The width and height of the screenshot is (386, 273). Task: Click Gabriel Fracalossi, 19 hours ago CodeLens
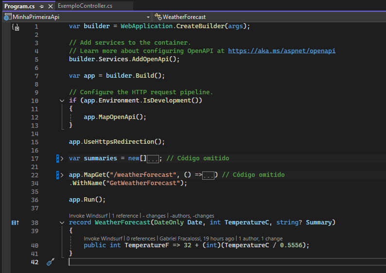click(197, 239)
